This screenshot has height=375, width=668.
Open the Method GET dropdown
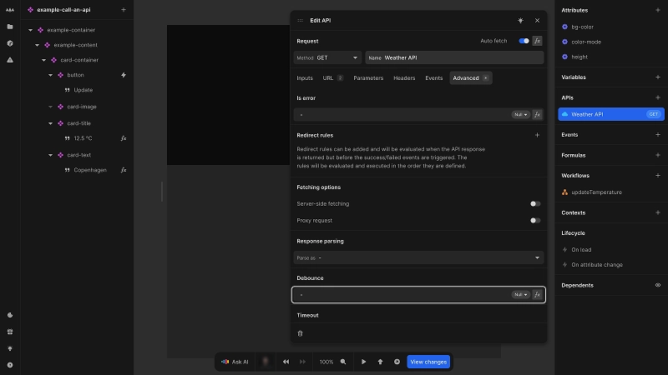[x=327, y=57]
